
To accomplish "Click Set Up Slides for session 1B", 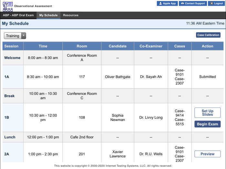I will tap(207, 113).
